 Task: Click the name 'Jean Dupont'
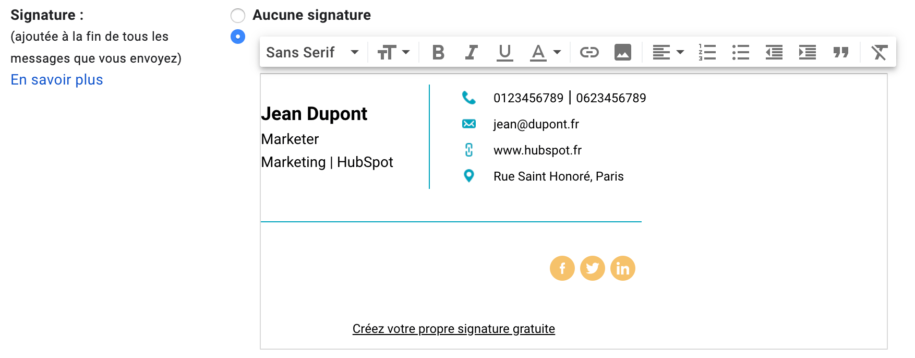314,114
